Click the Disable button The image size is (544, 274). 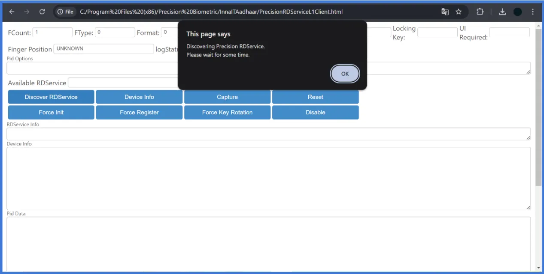[x=316, y=112]
